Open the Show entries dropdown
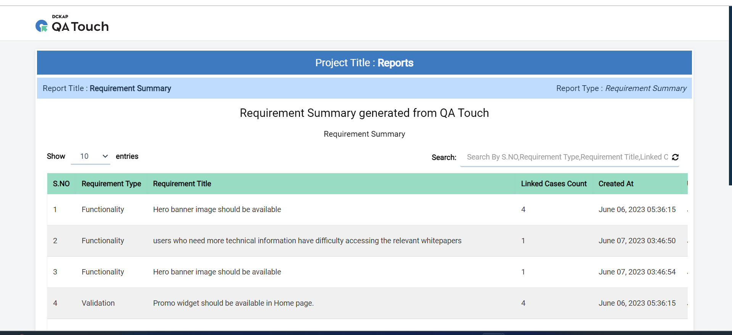The image size is (732, 335). [91, 156]
